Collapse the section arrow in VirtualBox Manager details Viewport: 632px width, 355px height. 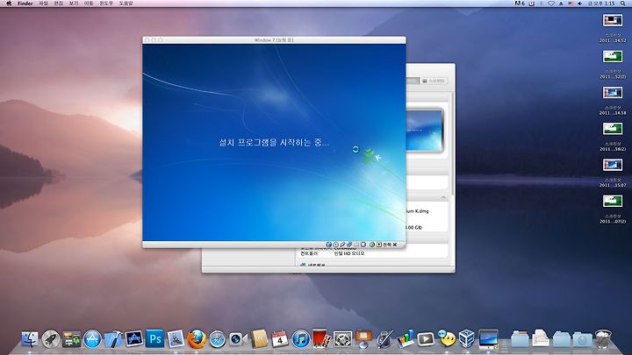point(443,197)
